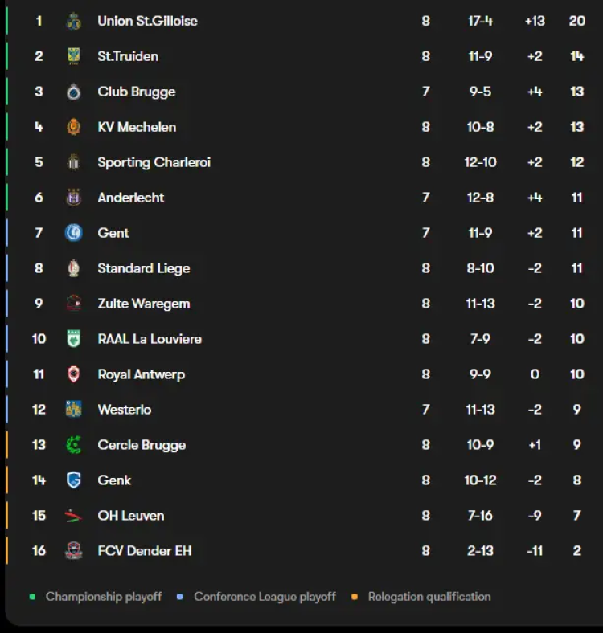Click the St.Truiden team logo

click(x=73, y=56)
